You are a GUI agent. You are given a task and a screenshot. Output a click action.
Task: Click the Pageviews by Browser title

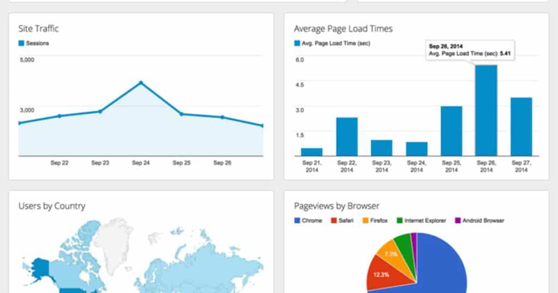336,206
